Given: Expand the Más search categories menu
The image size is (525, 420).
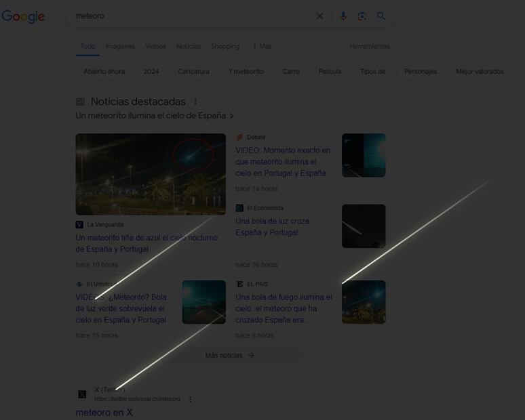Looking at the screenshot, I should [262, 46].
